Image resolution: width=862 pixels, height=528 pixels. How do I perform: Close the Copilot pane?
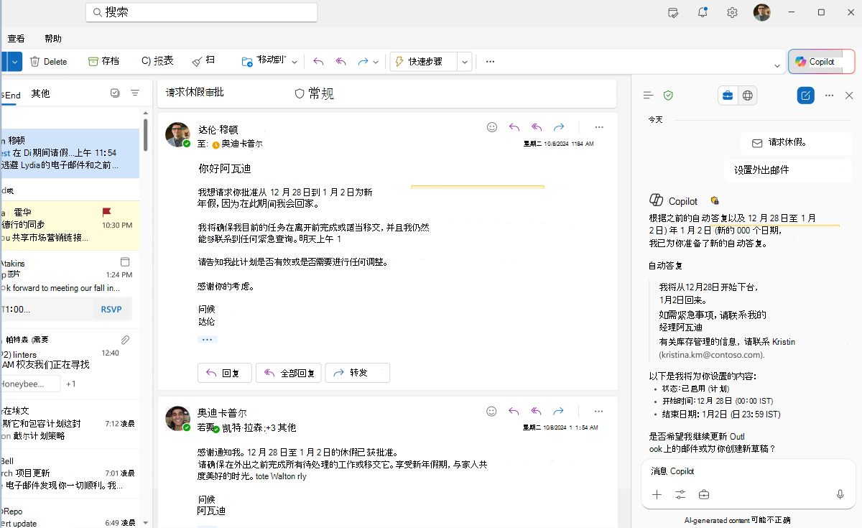click(x=849, y=96)
